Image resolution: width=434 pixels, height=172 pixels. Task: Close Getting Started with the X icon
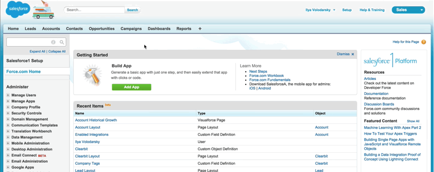click(353, 54)
